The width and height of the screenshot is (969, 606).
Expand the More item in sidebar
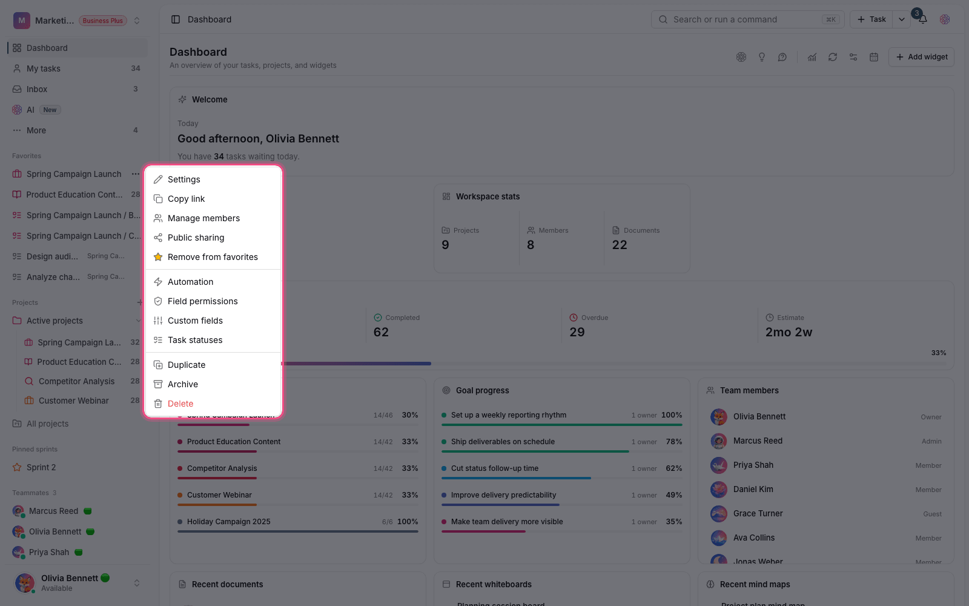click(78, 130)
